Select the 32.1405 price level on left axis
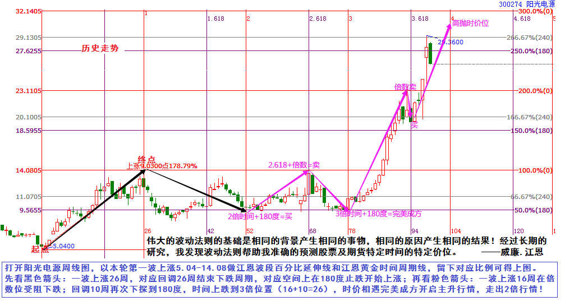565x301 pixels. (13, 11)
